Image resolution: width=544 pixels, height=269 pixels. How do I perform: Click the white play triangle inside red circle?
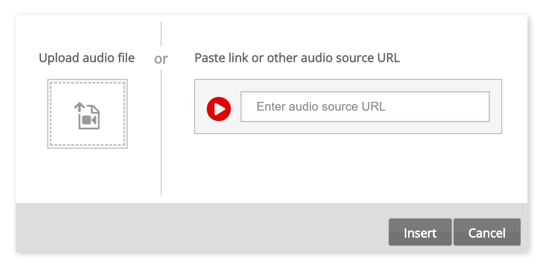(x=219, y=109)
